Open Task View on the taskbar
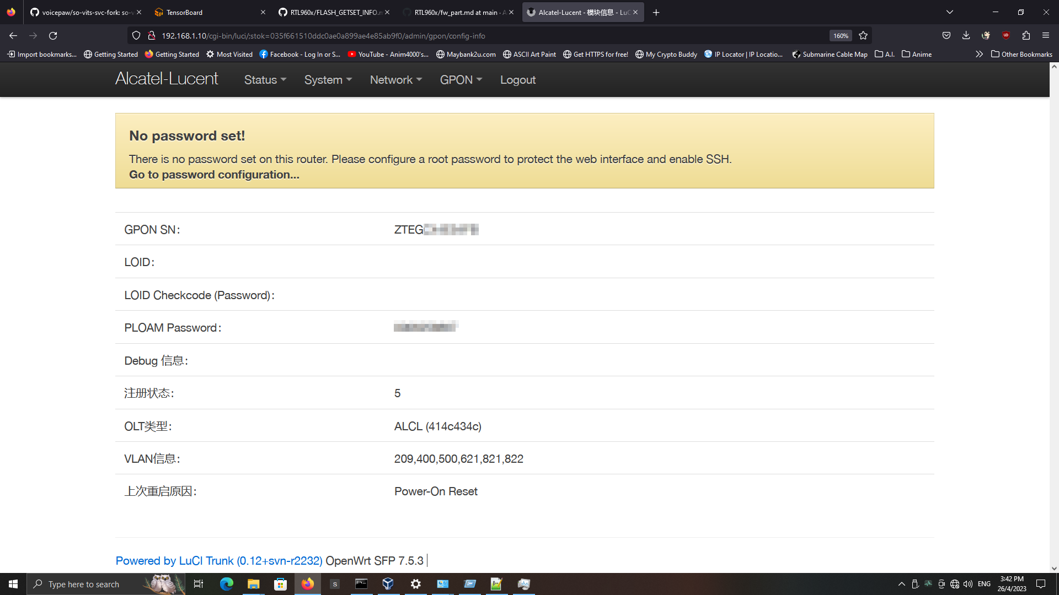Image resolution: width=1059 pixels, height=595 pixels. point(199,584)
